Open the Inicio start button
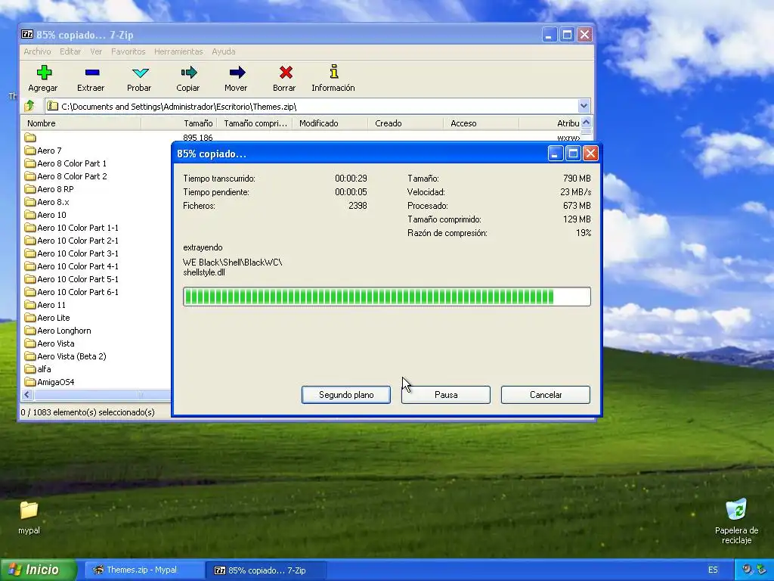Screen dimensions: 774x581 (39, 570)
